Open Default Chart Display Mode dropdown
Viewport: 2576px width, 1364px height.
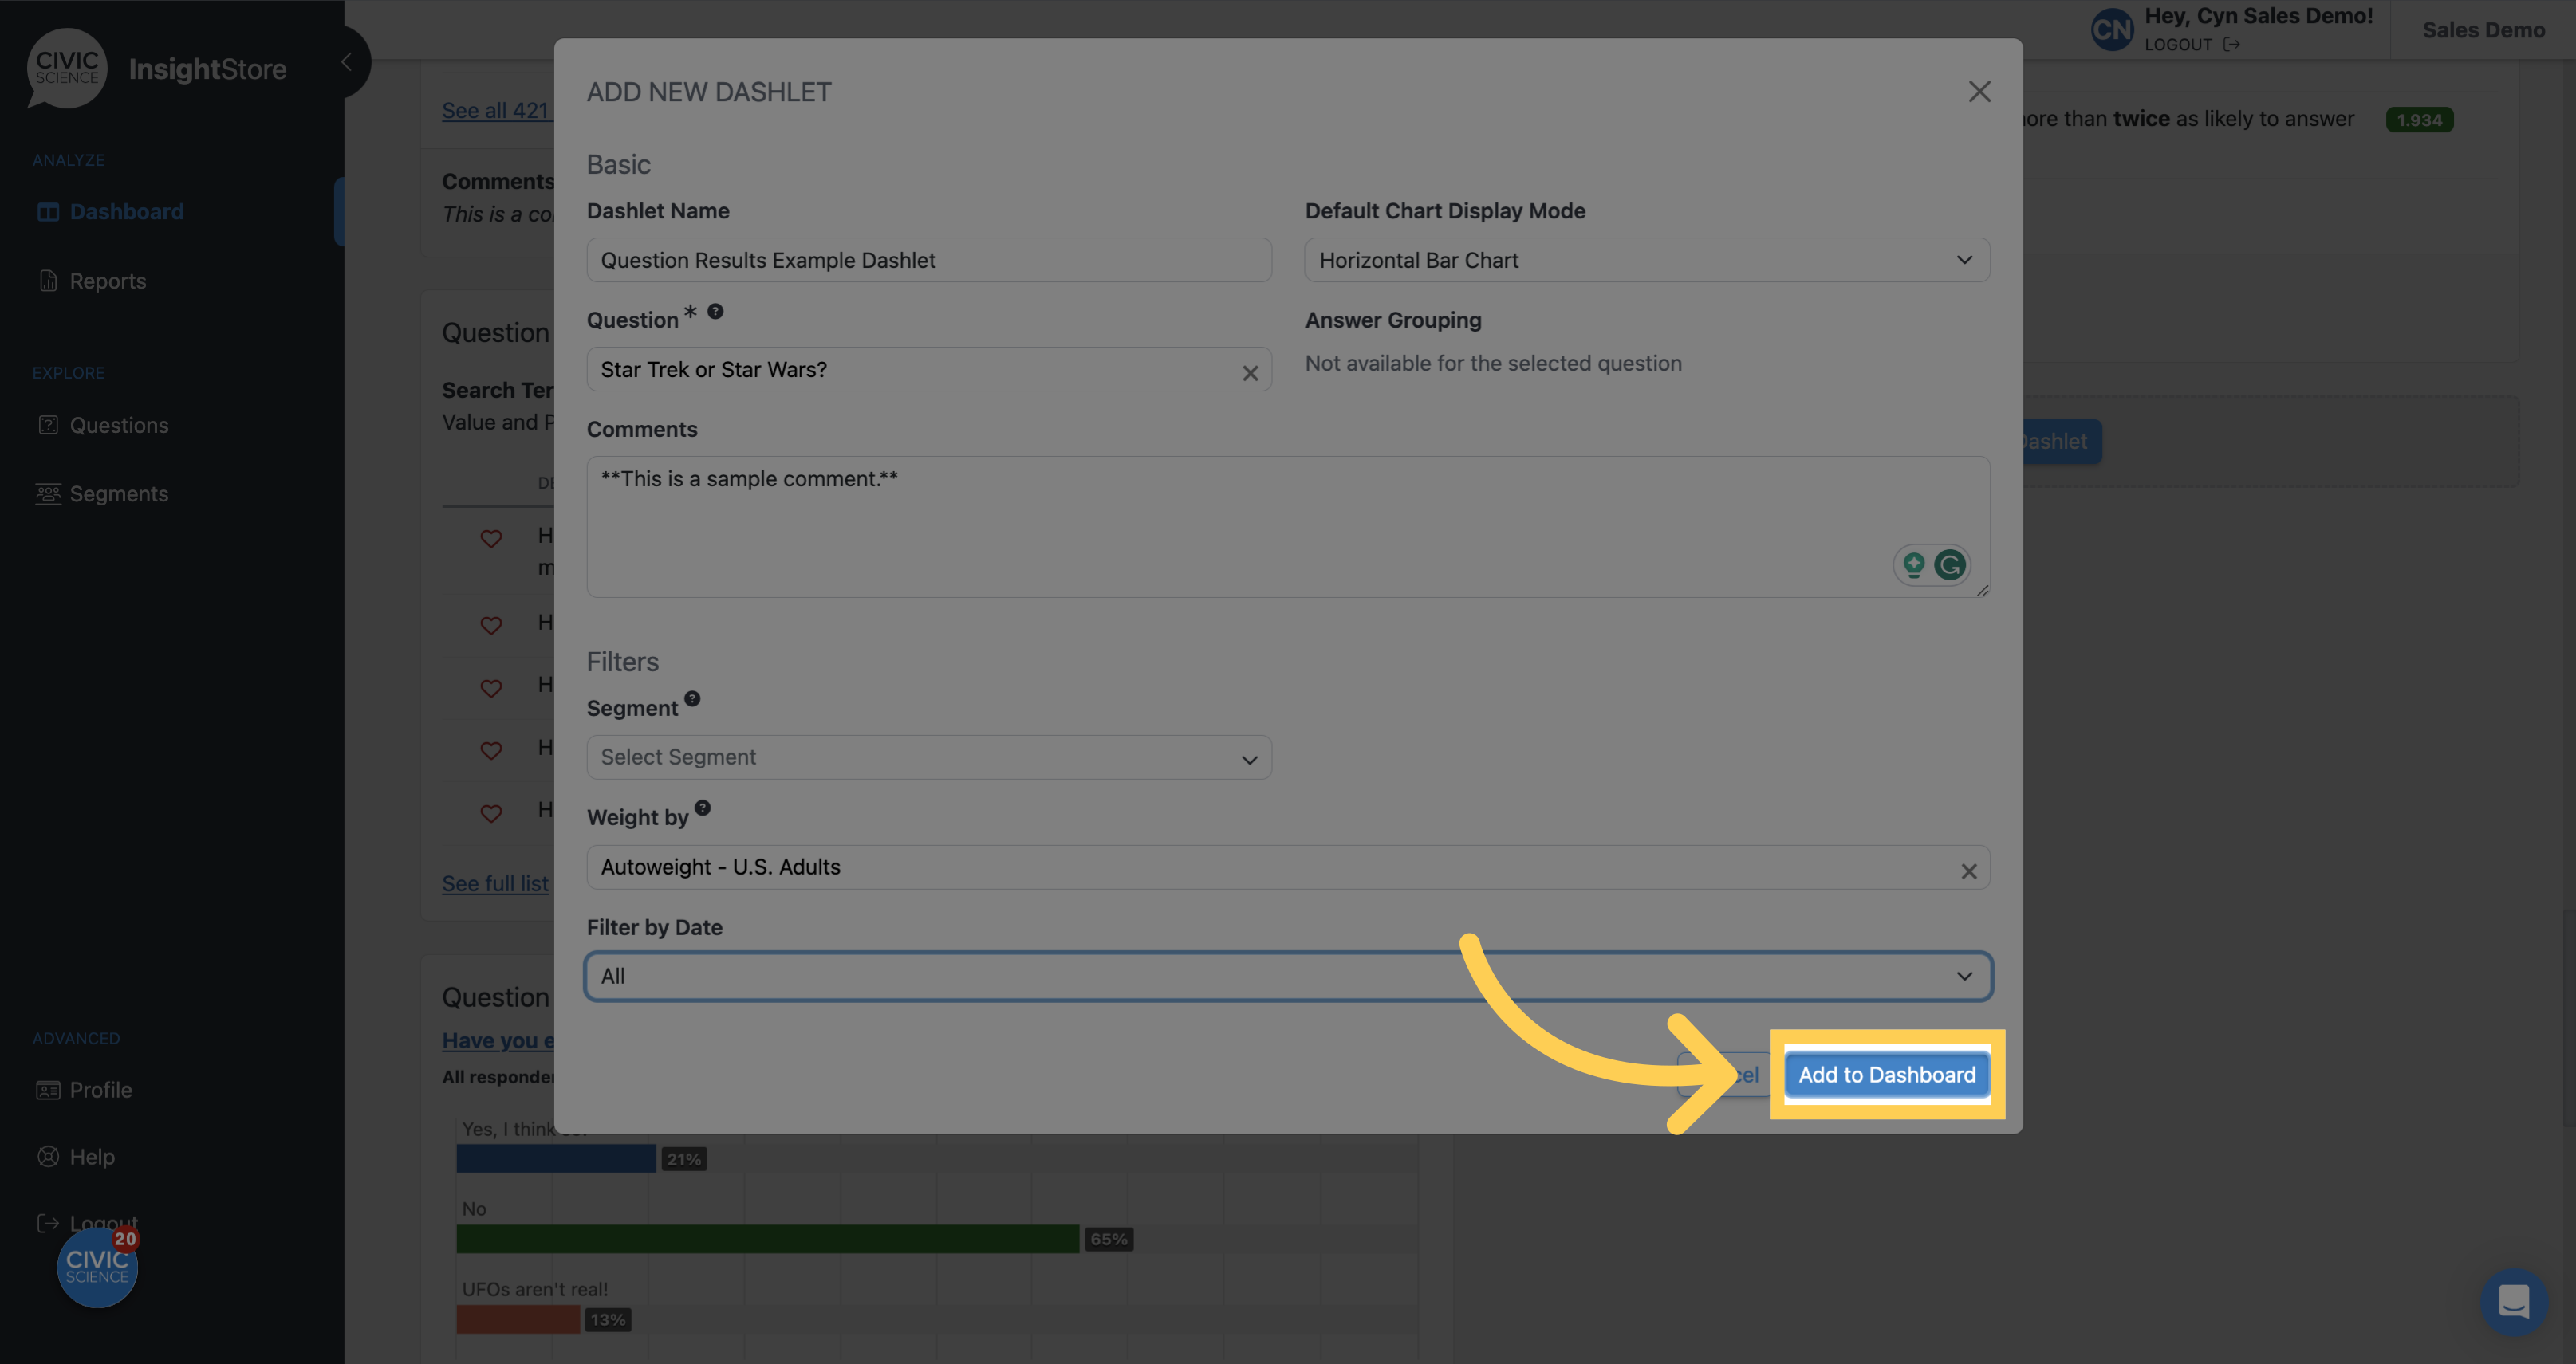[x=1646, y=260]
